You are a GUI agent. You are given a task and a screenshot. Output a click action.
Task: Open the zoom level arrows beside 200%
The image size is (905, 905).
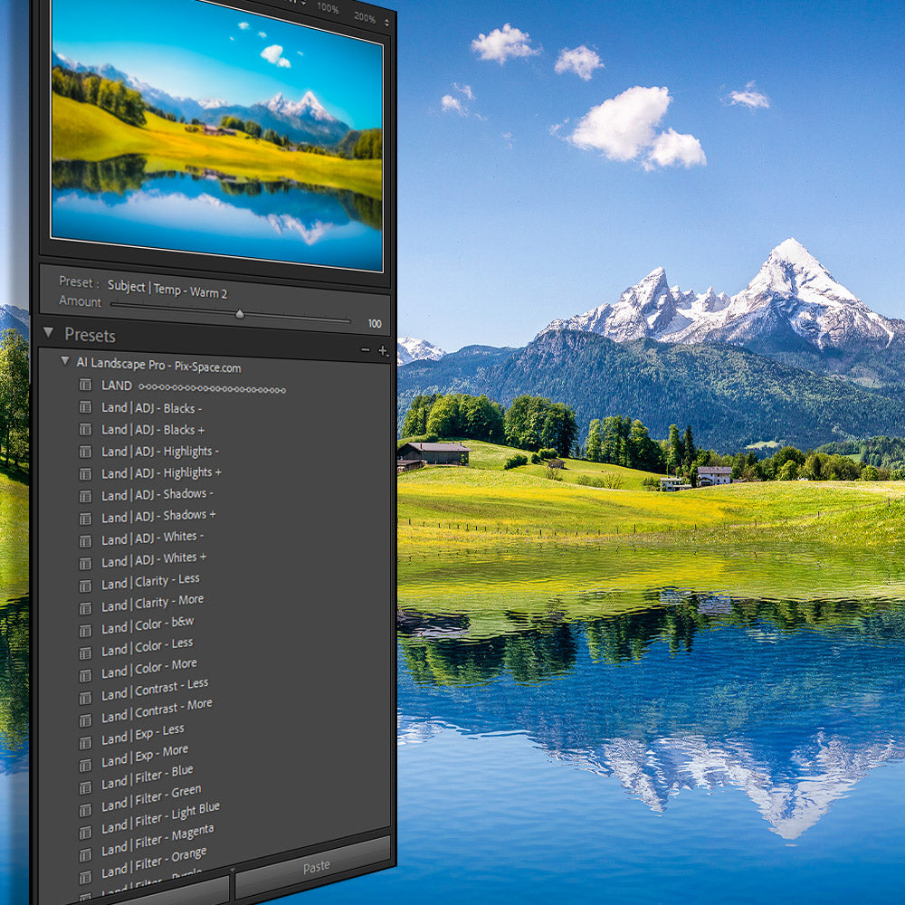[x=387, y=21]
